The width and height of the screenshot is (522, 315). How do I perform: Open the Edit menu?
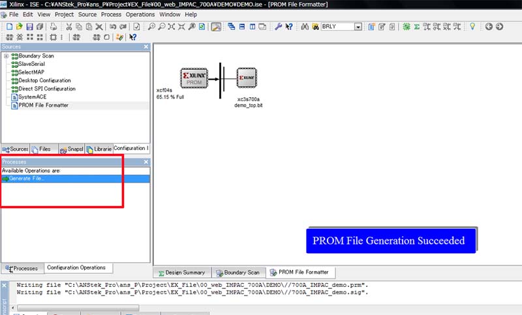pos(28,14)
